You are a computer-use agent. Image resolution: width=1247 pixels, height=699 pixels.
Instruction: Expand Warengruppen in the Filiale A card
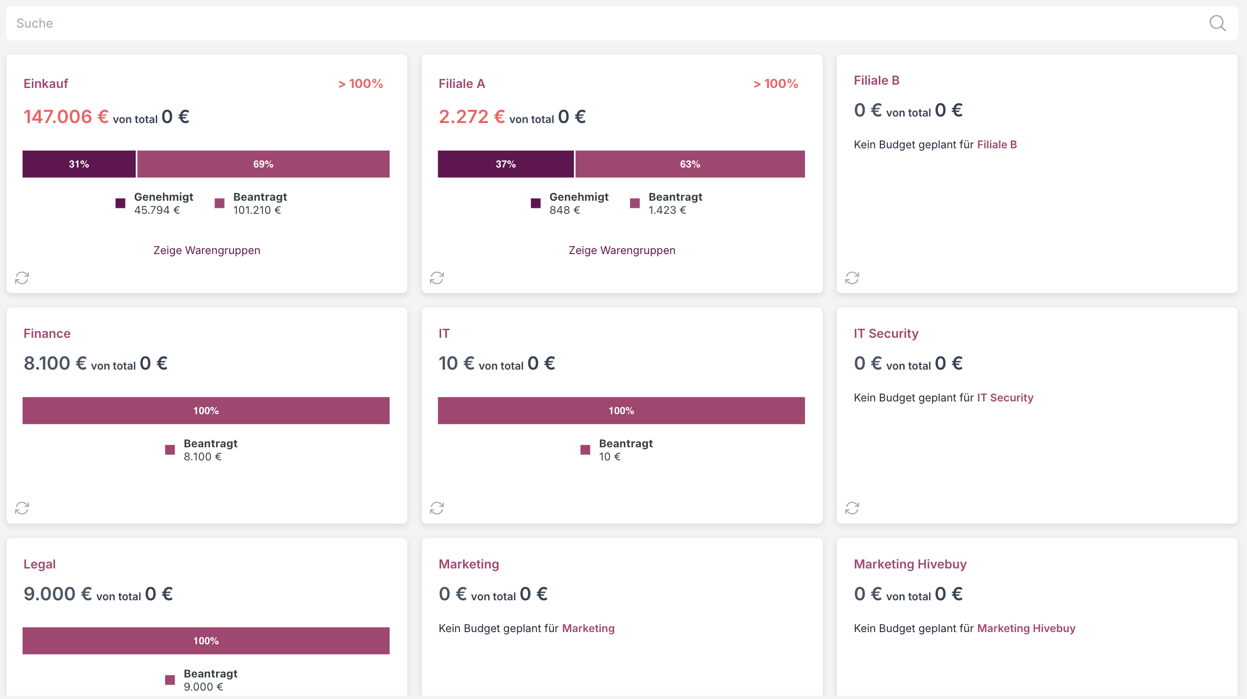coord(622,250)
